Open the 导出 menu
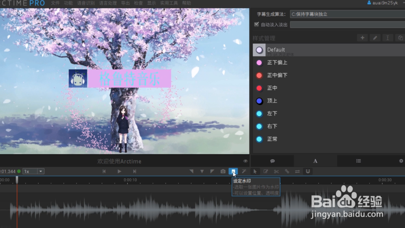 [x=126, y=3]
